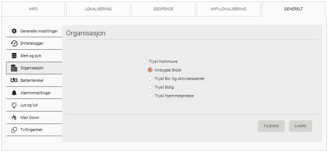The image size is (330, 155).
Task: Open the Lokalisering tab
Action: pos(98,9)
